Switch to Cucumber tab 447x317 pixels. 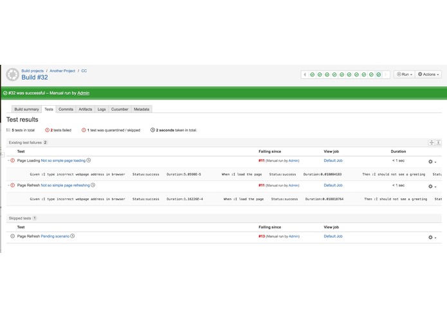coord(120,109)
